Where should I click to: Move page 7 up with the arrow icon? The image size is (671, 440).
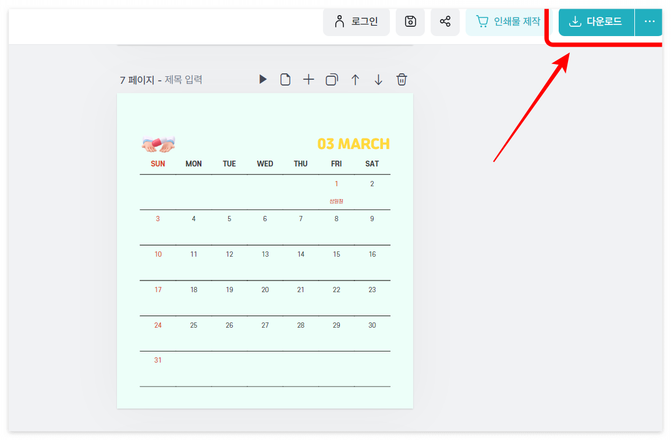355,79
